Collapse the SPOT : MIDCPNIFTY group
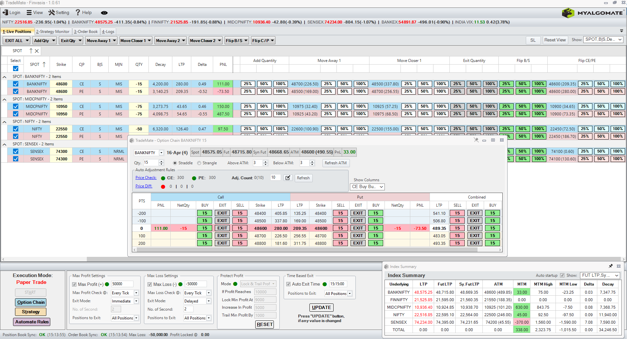This screenshot has height=339, width=627. click(x=5, y=99)
